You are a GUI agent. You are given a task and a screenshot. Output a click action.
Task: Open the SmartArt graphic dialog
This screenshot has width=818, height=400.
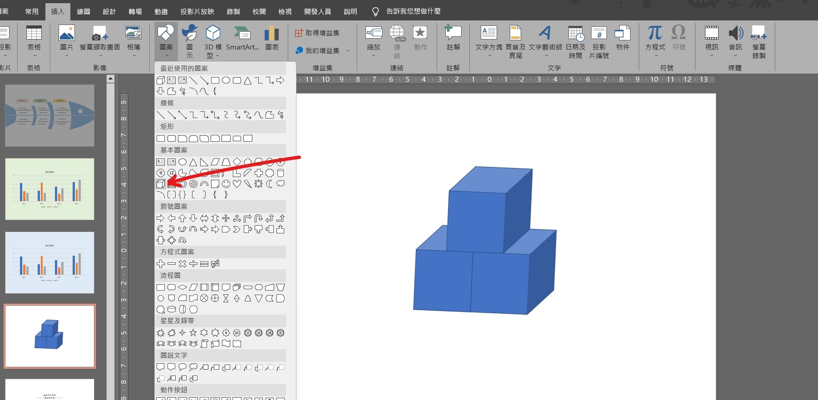pos(242,38)
